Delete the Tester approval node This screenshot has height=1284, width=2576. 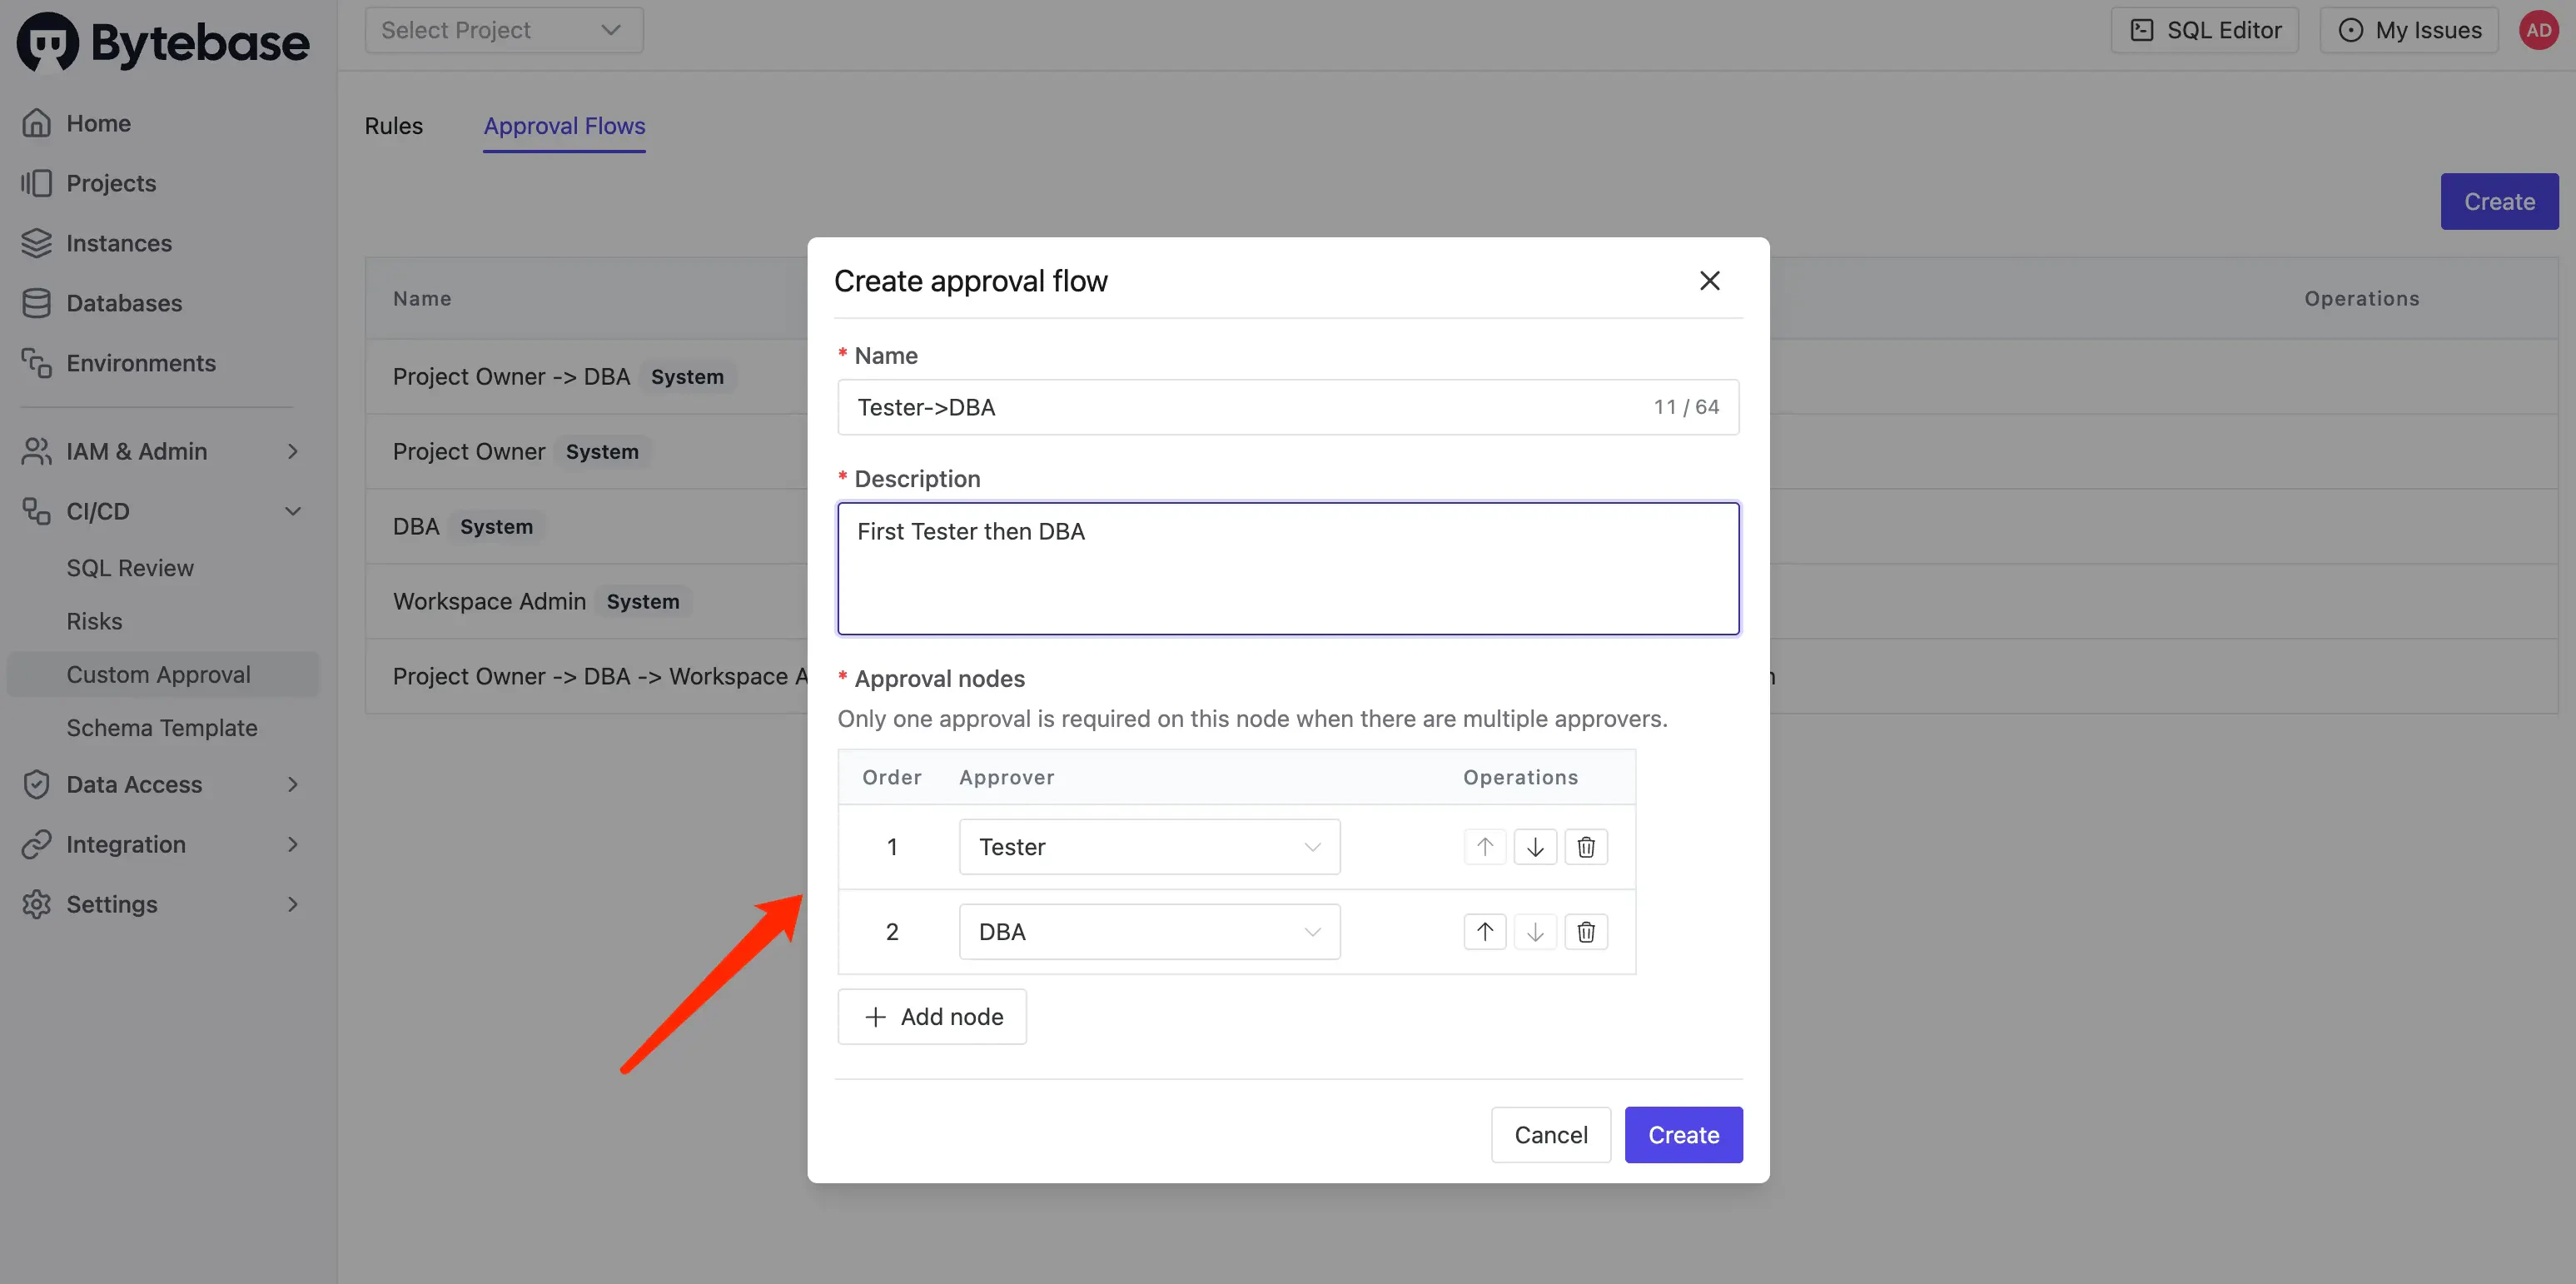pos(1585,847)
